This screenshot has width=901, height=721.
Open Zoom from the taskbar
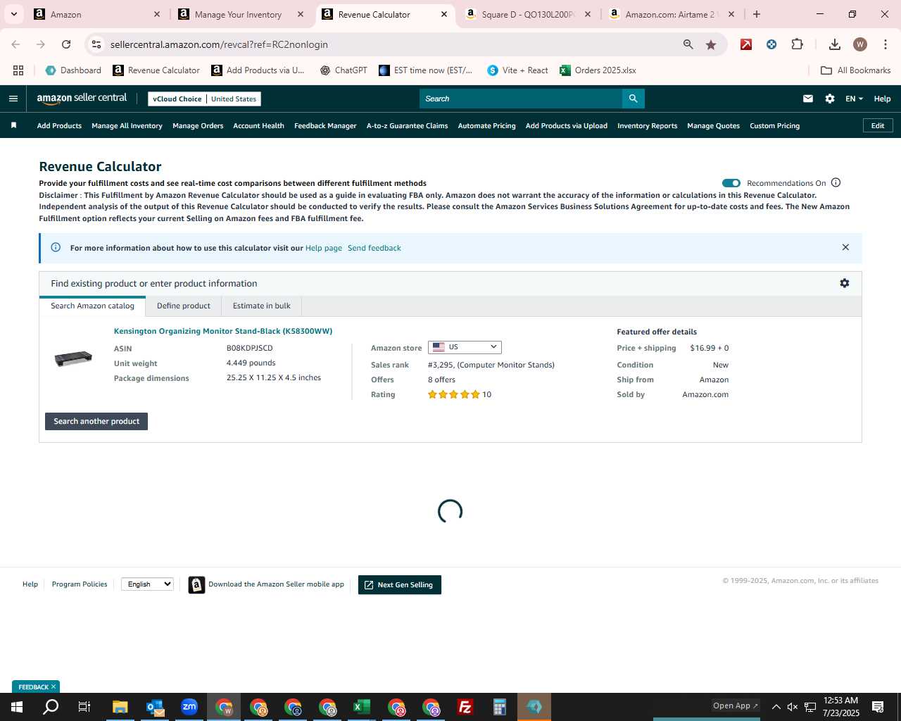click(189, 707)
